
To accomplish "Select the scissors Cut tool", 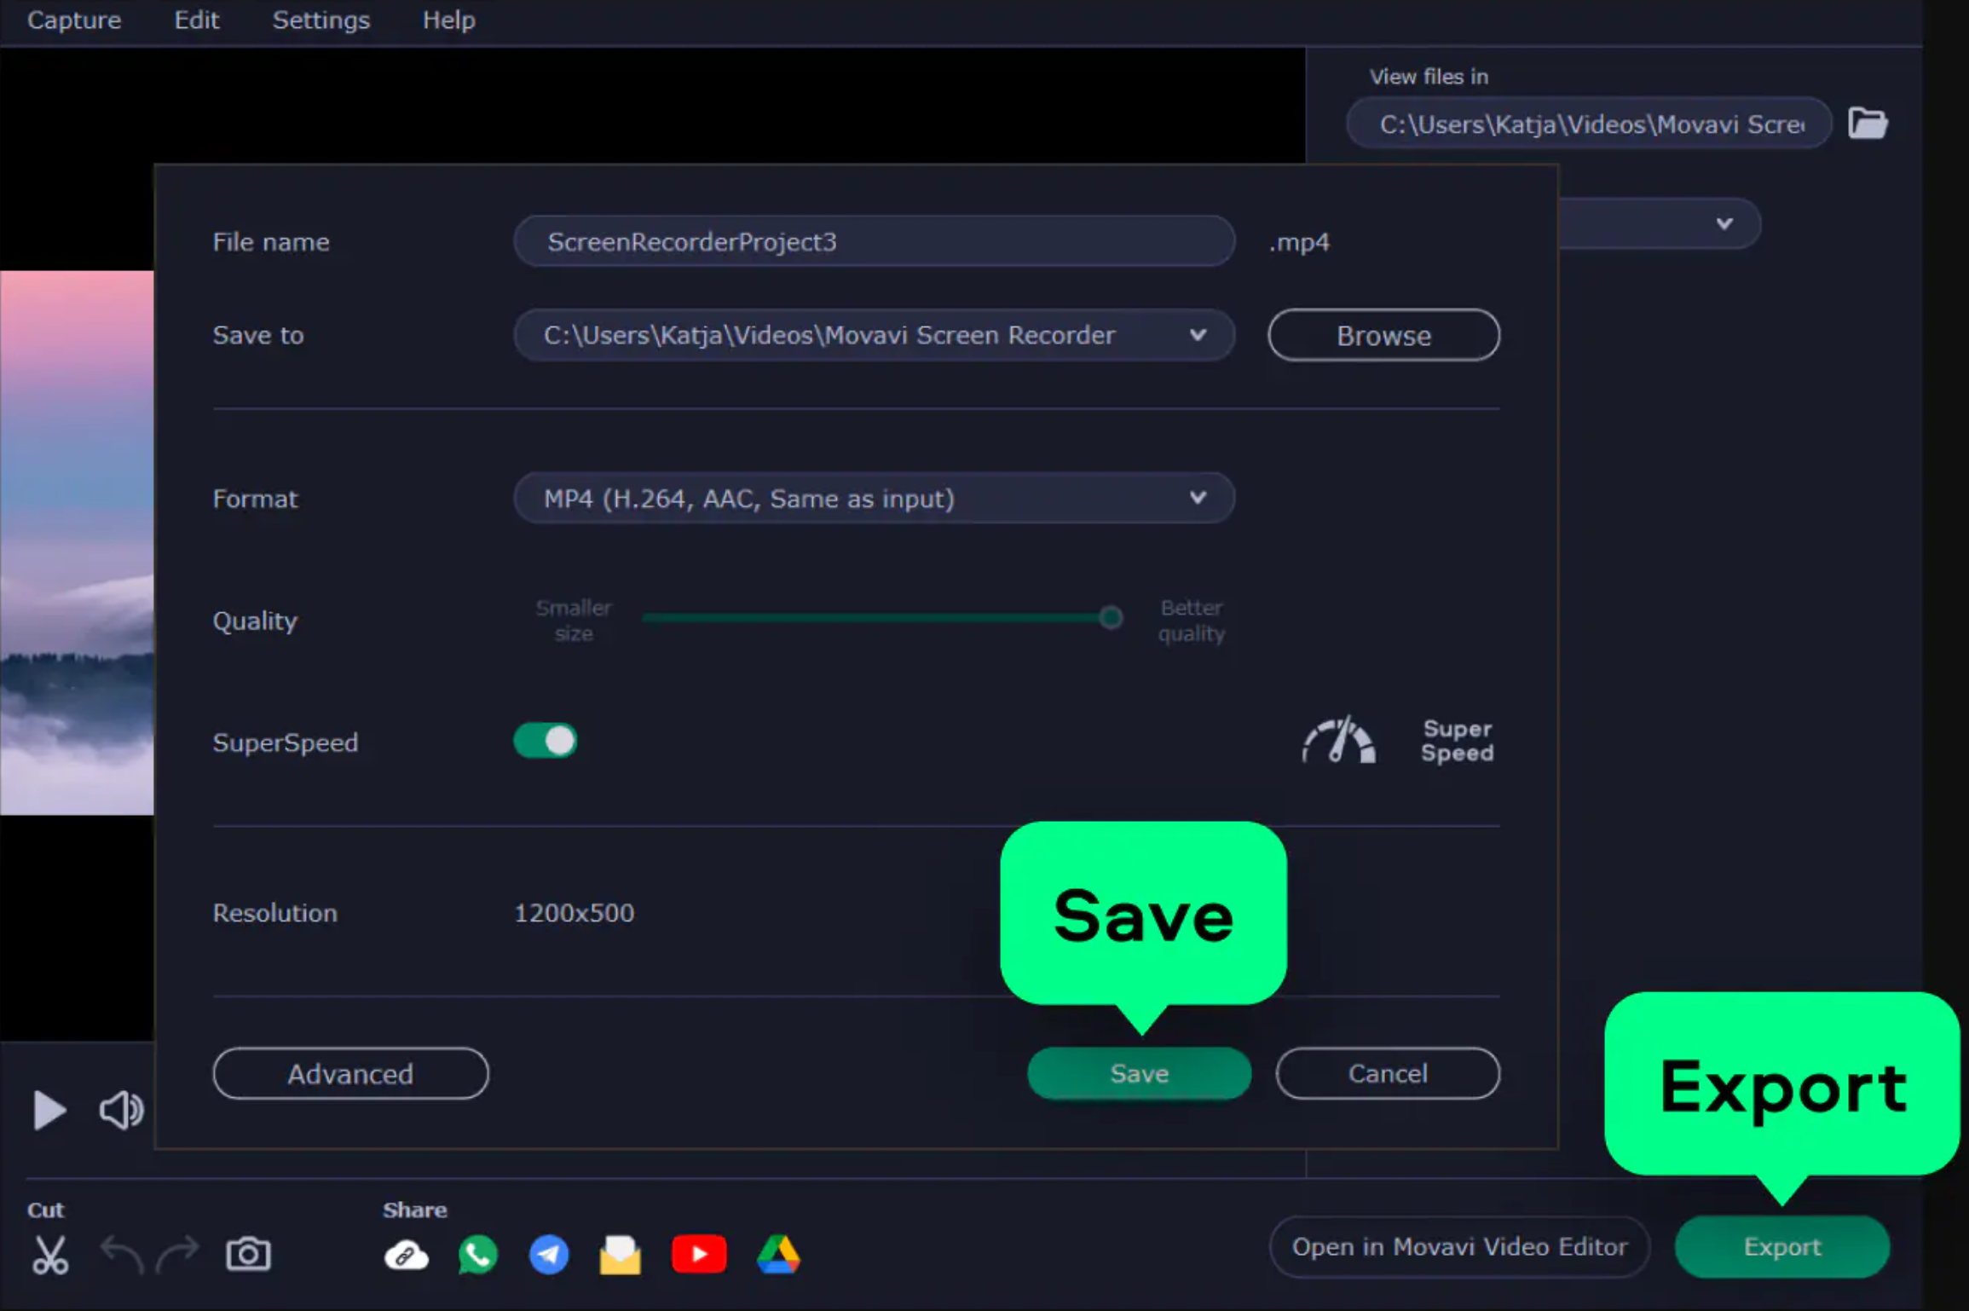I will tap(49, 1255).
